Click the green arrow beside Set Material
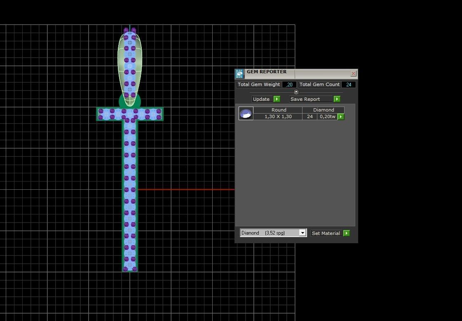Screen dimensions: 462x321 [346, 233]
